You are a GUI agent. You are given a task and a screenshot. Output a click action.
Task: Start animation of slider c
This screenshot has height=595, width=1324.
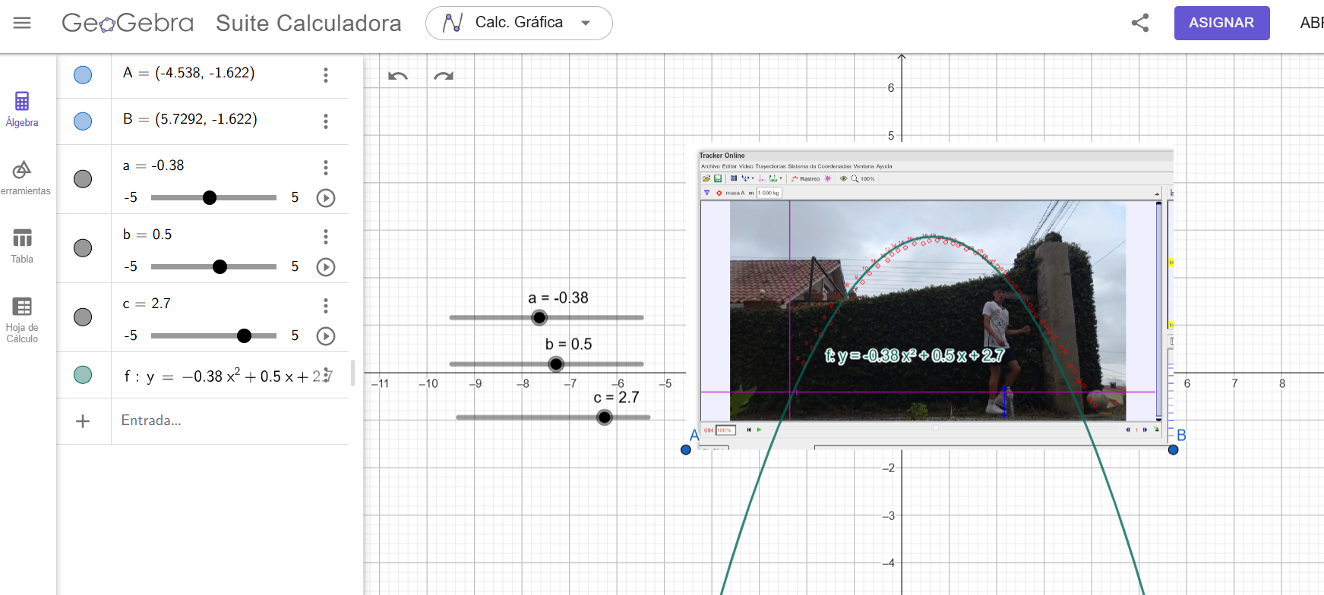point(326,336)
